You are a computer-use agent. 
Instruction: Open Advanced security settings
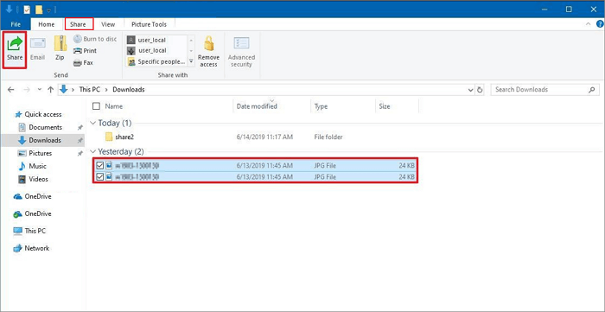241,51
